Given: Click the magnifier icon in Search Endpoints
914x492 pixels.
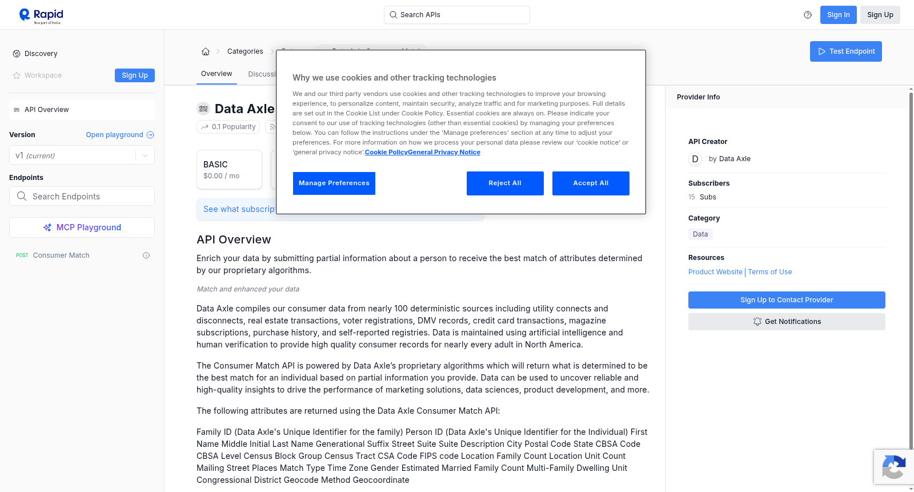Looking at the screenshot, I should coord(22,196).
